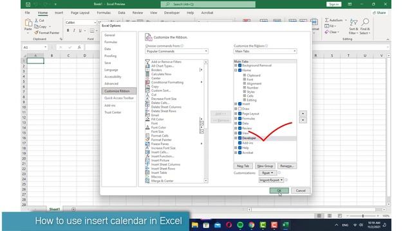Uncheck the Add-ins checkbox
Screen dimensions: 412x231
pos(240,143)
